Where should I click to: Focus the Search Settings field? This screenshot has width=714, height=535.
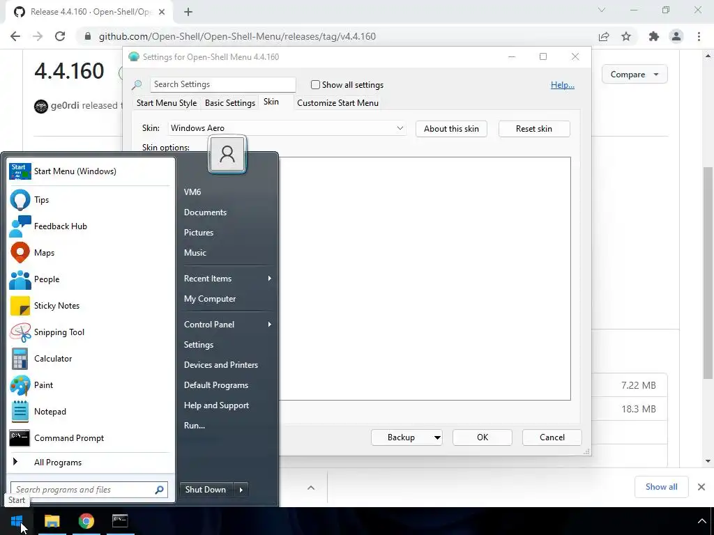pos(222,84)
